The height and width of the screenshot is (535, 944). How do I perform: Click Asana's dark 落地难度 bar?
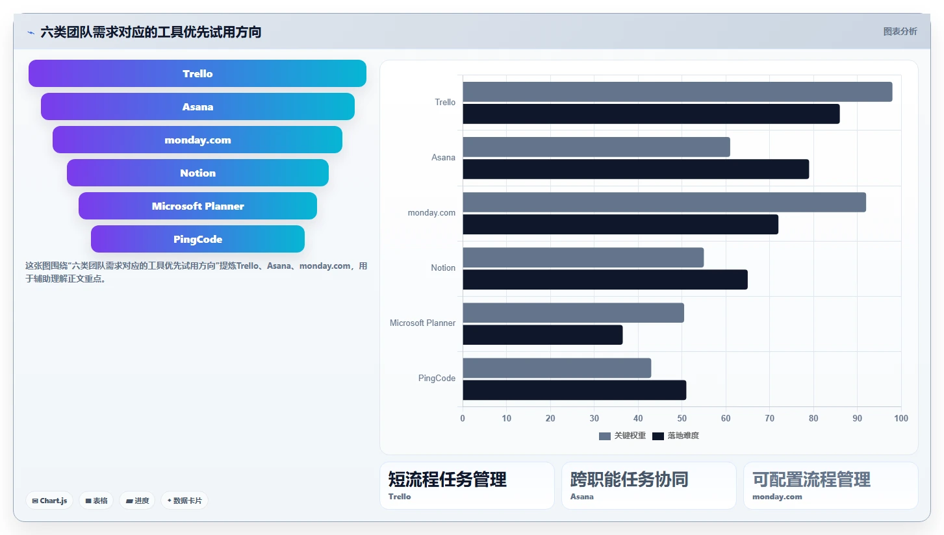[636, 169]
